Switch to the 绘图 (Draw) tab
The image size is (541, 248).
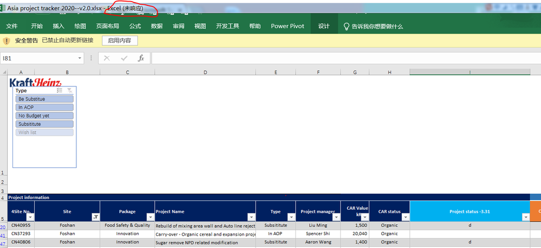[80, 26]
